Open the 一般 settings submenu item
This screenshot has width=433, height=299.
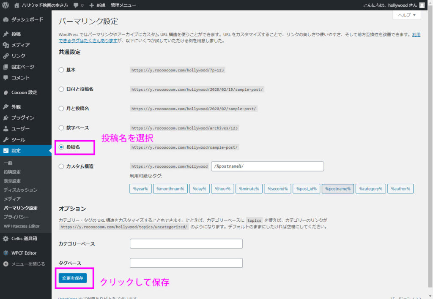(x=8, y=163)
